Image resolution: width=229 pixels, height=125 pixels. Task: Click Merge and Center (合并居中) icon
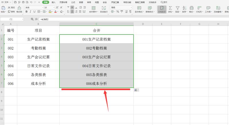(93, 8)
